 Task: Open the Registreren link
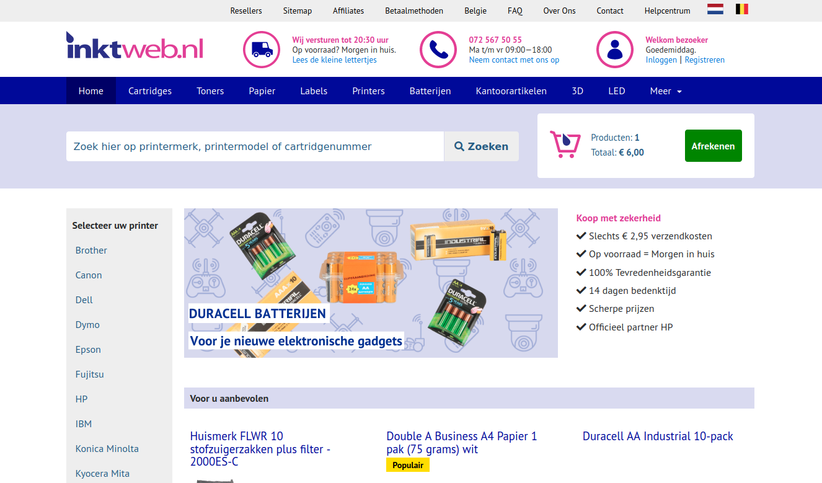pyautogui.click(x=704, y=60)
